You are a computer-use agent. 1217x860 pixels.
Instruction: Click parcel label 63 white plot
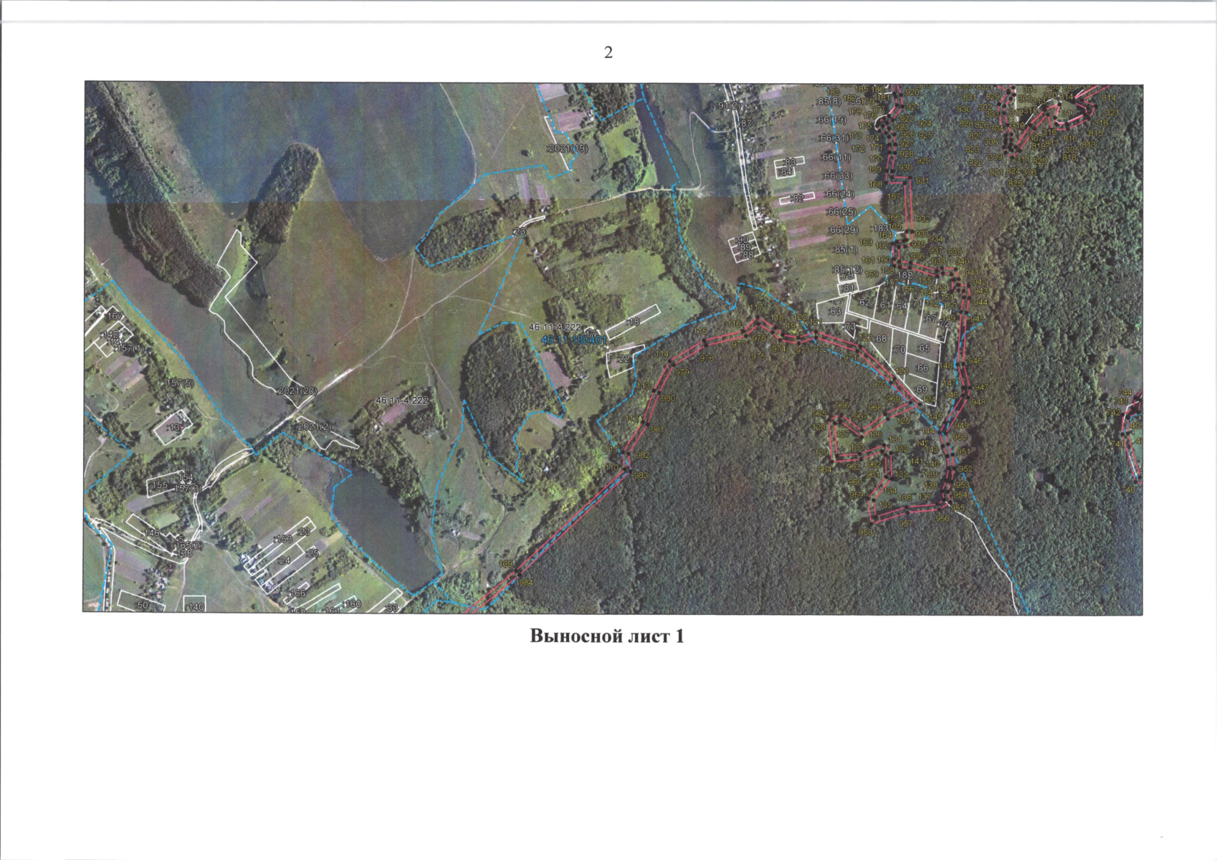point(835,312)
